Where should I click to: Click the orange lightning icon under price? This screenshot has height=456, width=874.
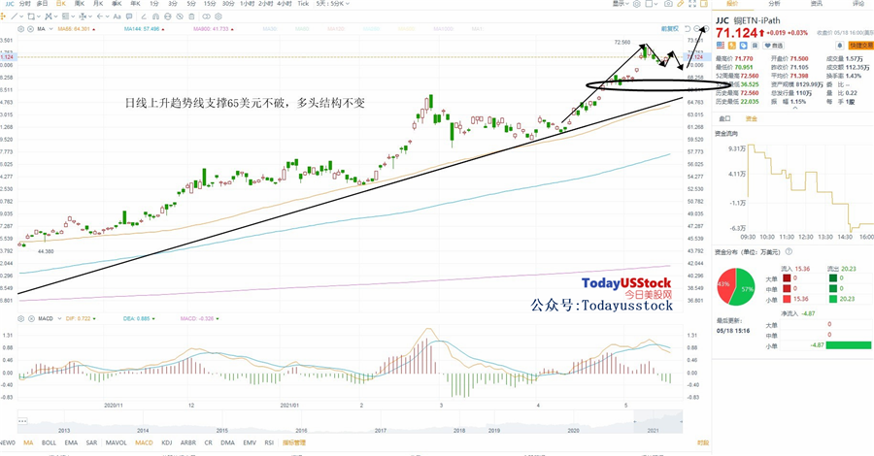pos(732,45)
